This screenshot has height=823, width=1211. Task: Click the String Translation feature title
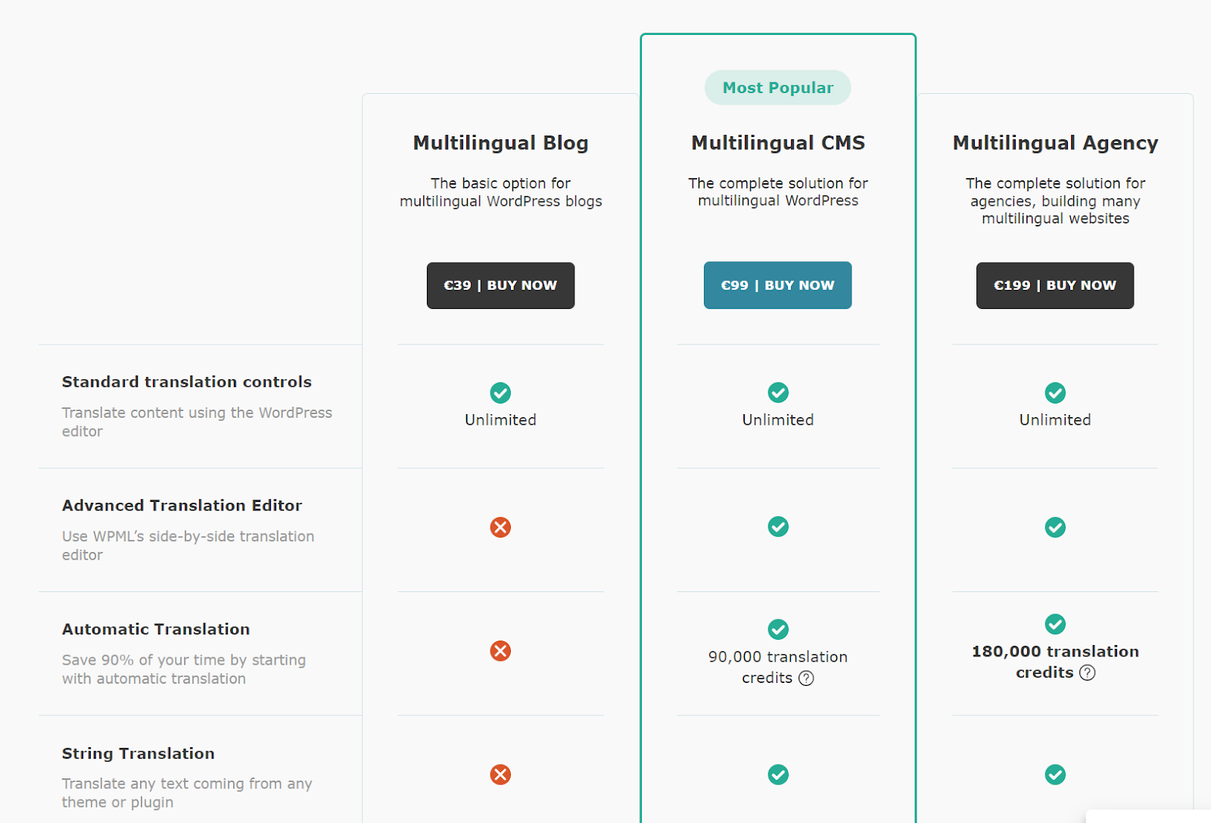coord(139,753)
